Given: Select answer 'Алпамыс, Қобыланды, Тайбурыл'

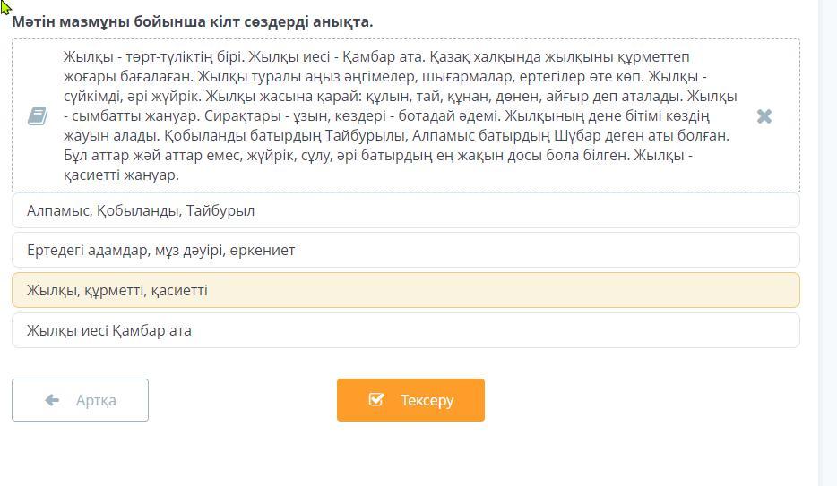Looking at the screenshot, I should point(406,210).
